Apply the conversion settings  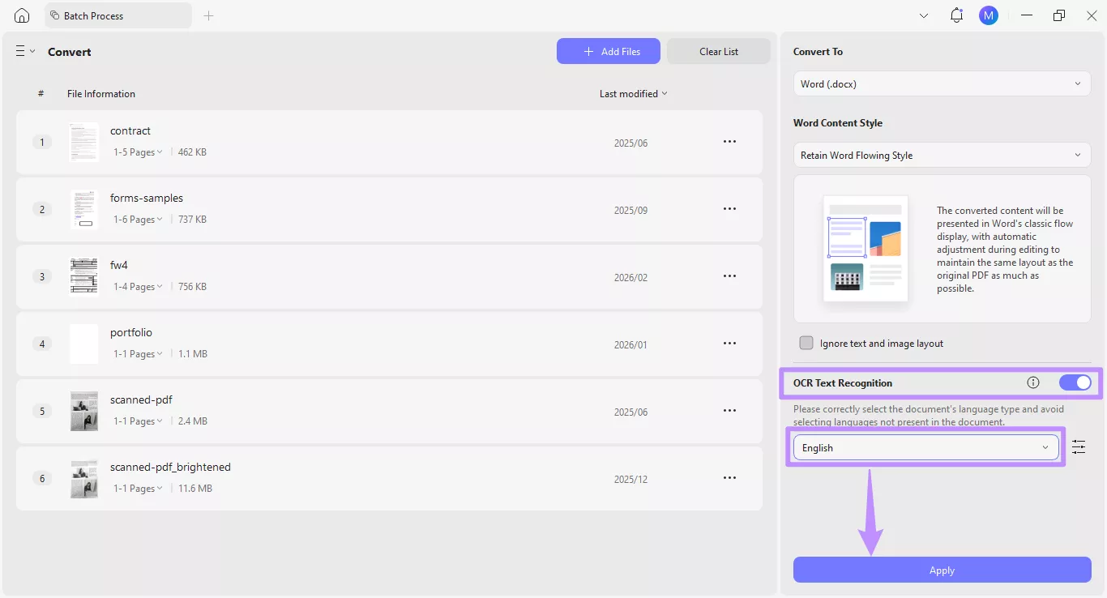941,570
